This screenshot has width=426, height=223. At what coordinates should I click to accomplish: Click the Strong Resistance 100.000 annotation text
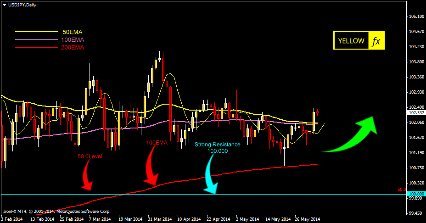coord(217,147)
